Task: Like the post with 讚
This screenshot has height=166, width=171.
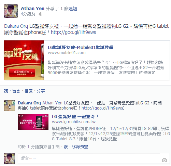Action: (x=6, y=91)
